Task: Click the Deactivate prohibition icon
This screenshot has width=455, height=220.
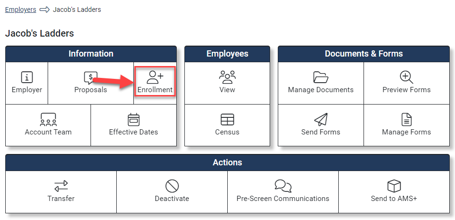Action: pyautogui.click(x=172, y=186)
